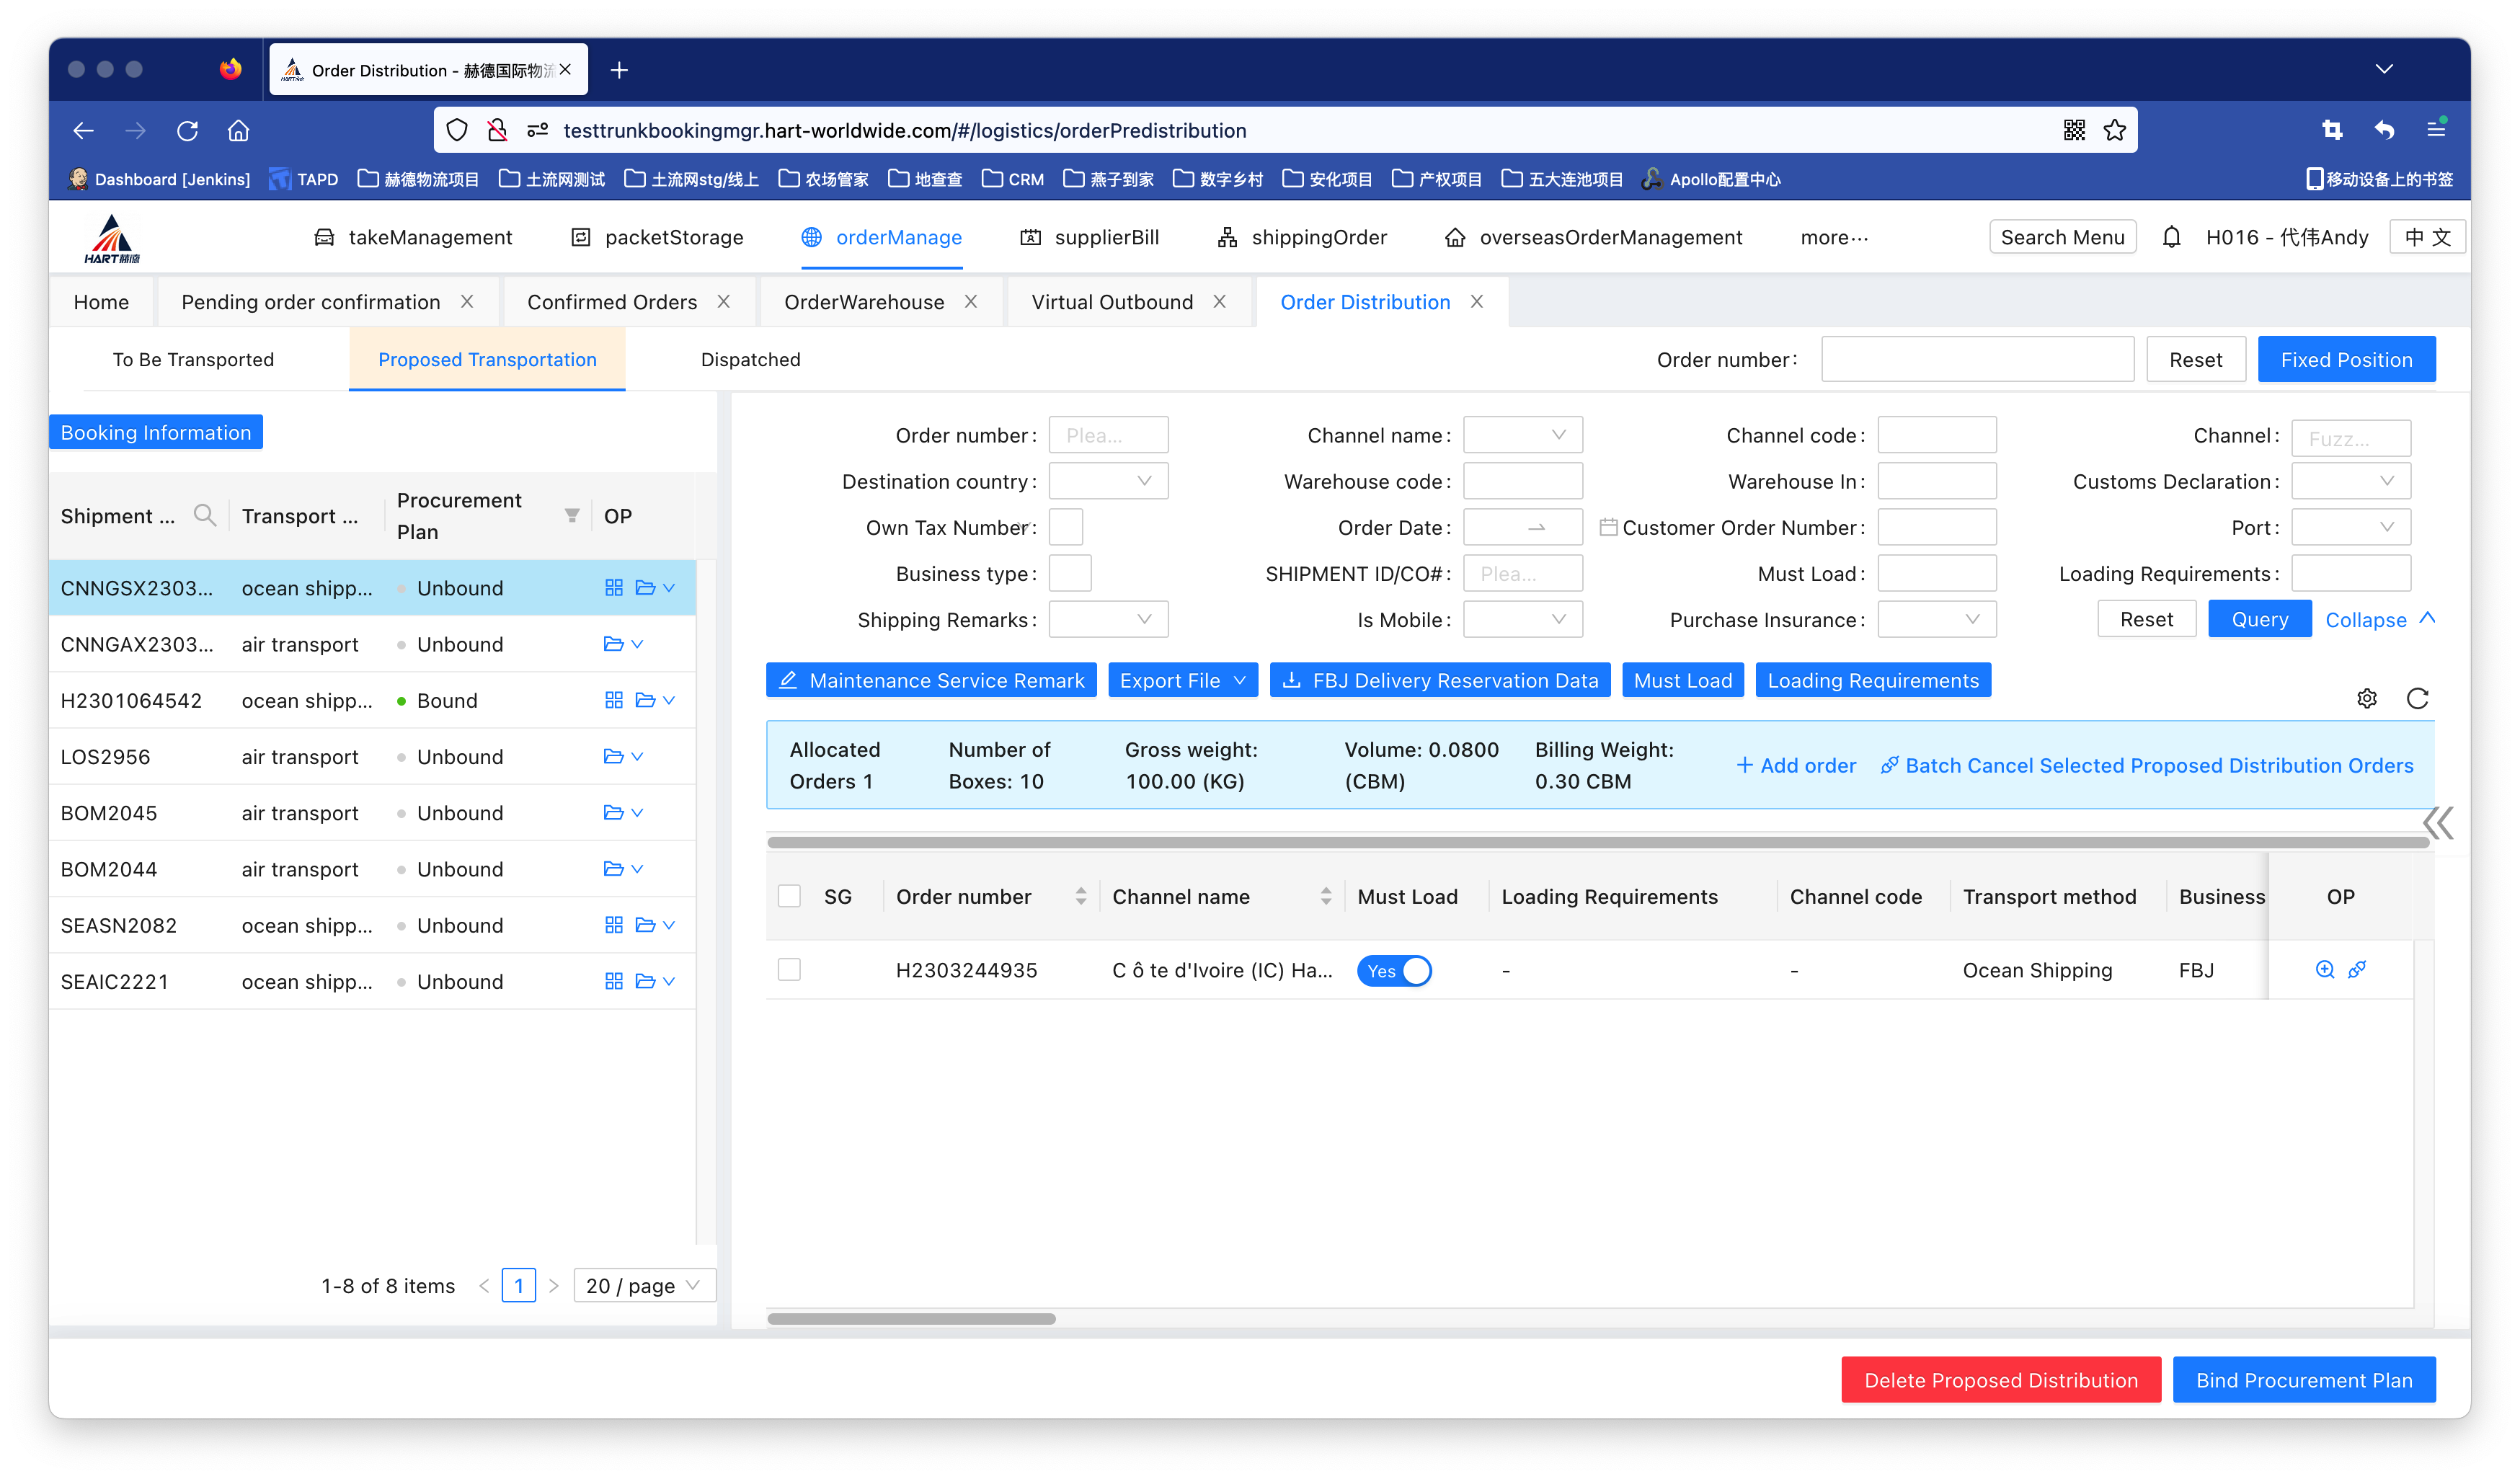Image resolution: width=2520 pixels, height=1479 pixels.
Task: Check the checkbox for order H2303244935
Action: point(789,969)
